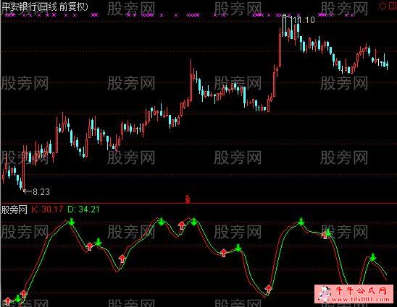Click the red up arrow between the twin KD peaks
The width and height of the screenshot is (397, 307).
tap(181, 225)
